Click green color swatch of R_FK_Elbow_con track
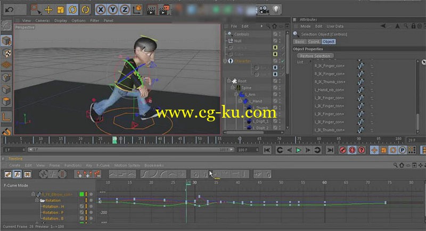 (81, 194)
